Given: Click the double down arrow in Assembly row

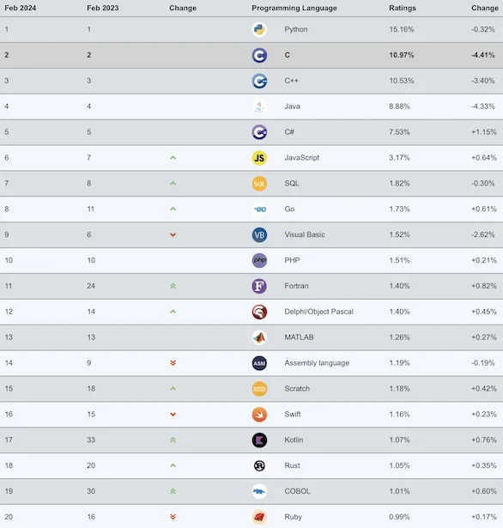Looking at the screenshot, I should [173, 362].
